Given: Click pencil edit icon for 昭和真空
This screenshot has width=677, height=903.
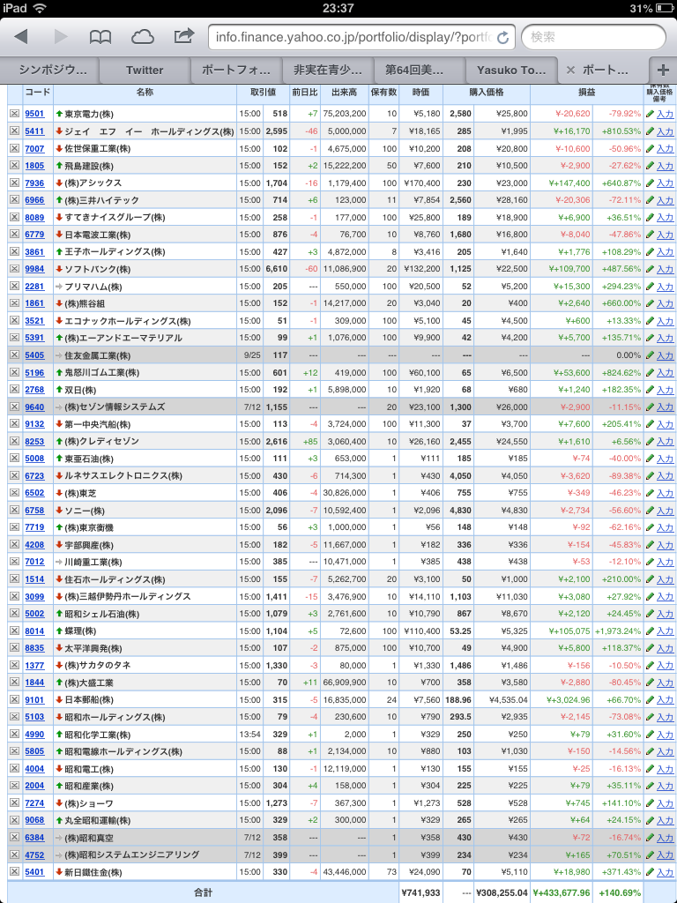Looking at the screenshot, I should point(650,838).
